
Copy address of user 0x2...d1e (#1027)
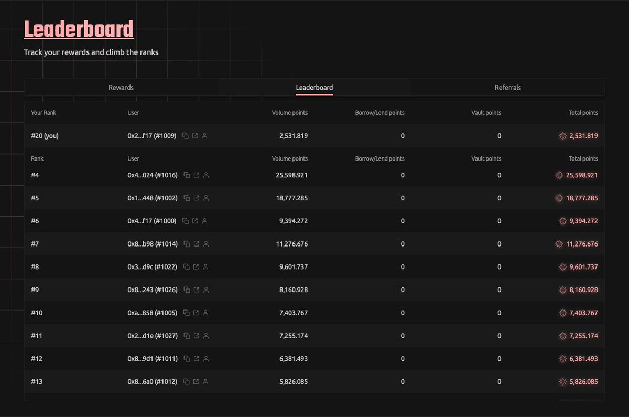click(x=187, y=336)
